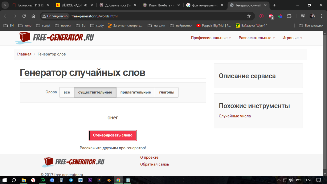Open the SN bookmarks folder
The image size is (327, 184).
click(8, 26)
